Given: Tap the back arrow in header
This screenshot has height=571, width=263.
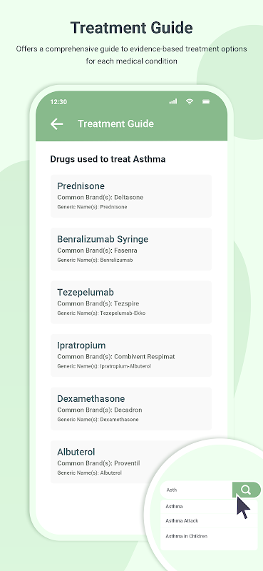Looking at the screenshot, I should tap(57, 123).
